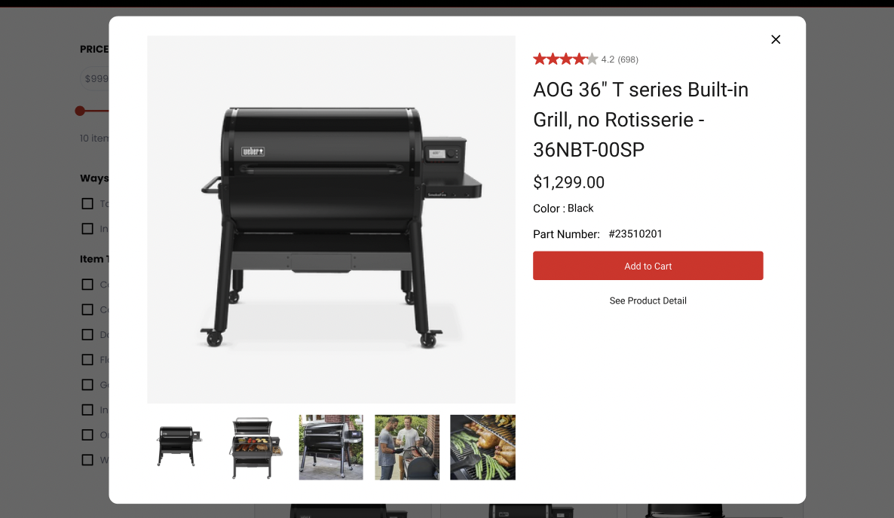
Task: Move the price range slider handle
Action: (81, 111)
